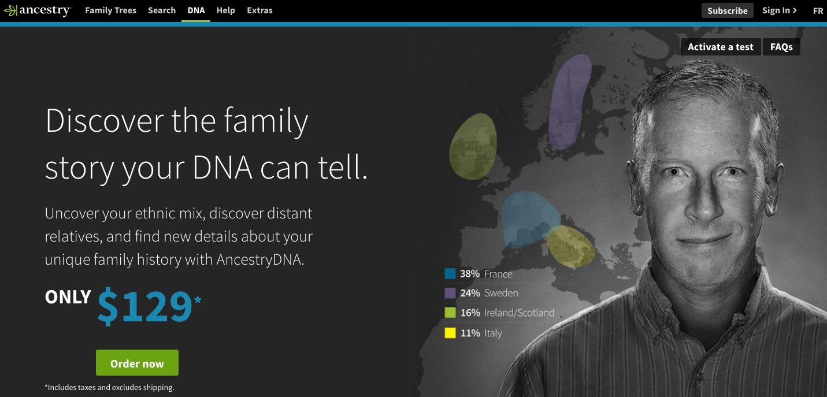Expand the Extras menu

[x=259, y=10]
